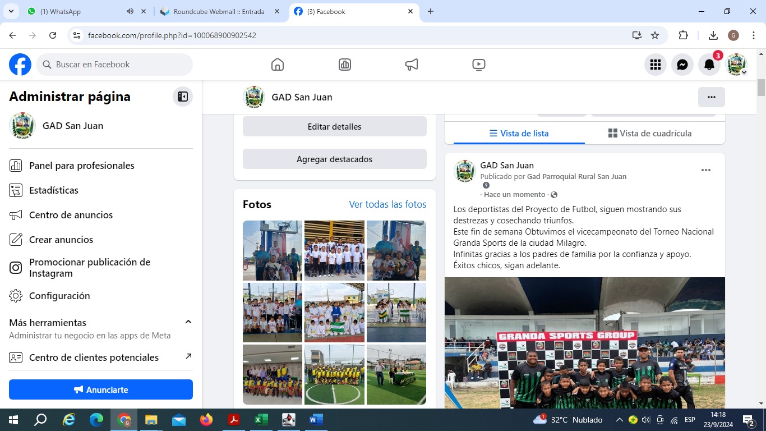Click the Facebook logo

click(20, 65)
